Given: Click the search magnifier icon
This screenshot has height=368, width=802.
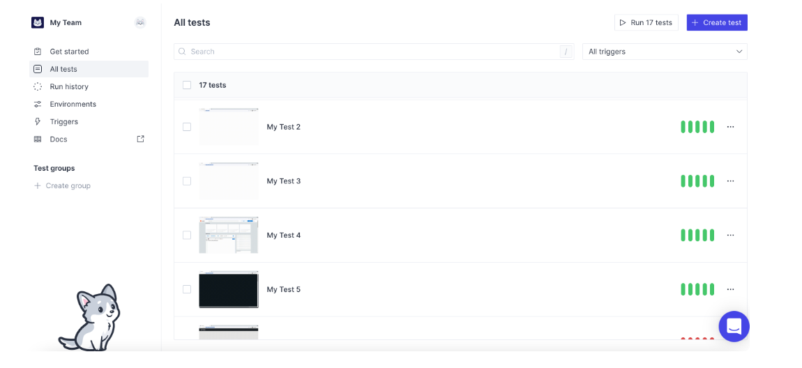Looking at the screenshot, I should click(182, 52).
